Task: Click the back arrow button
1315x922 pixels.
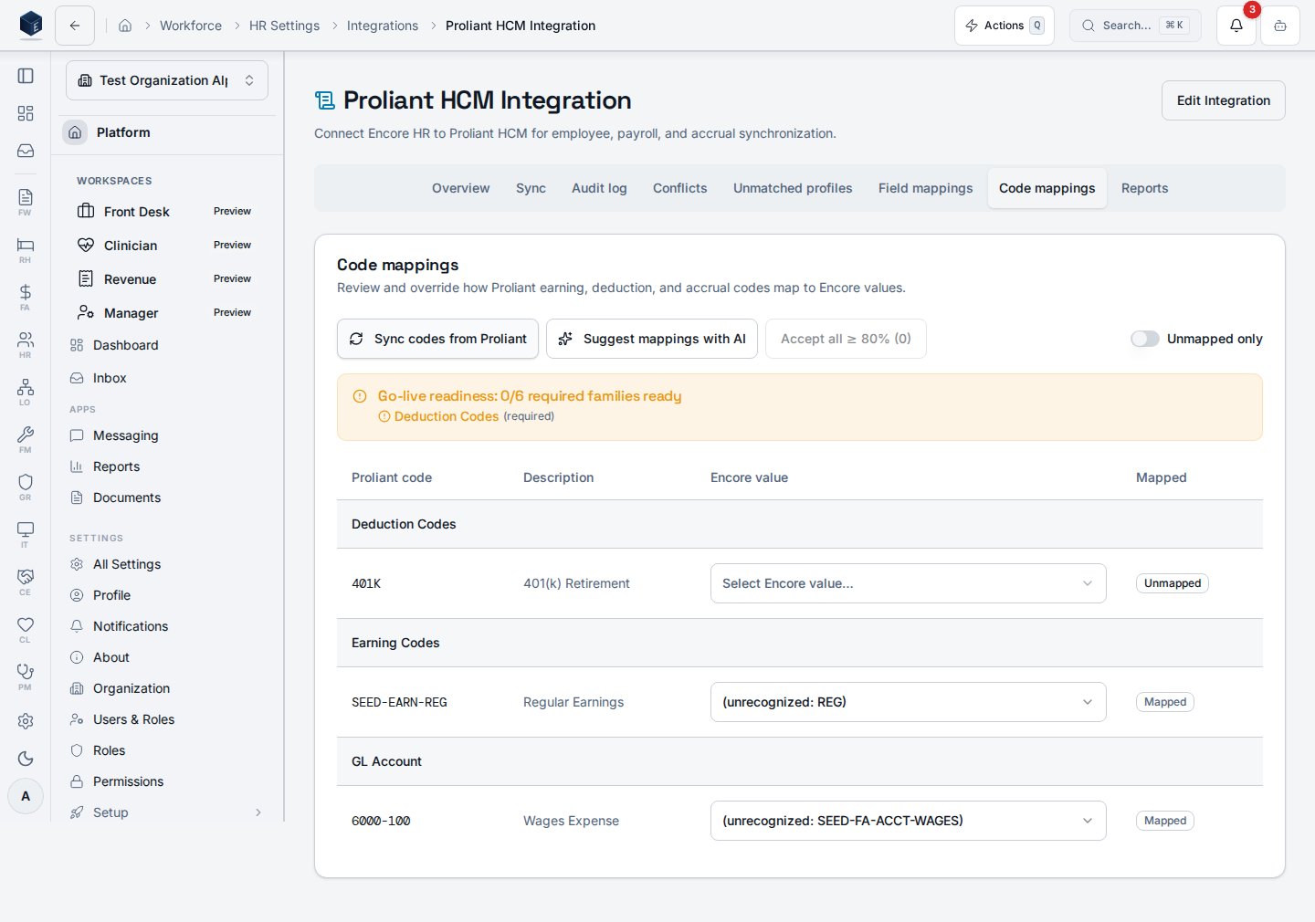Action: [75, 26]
